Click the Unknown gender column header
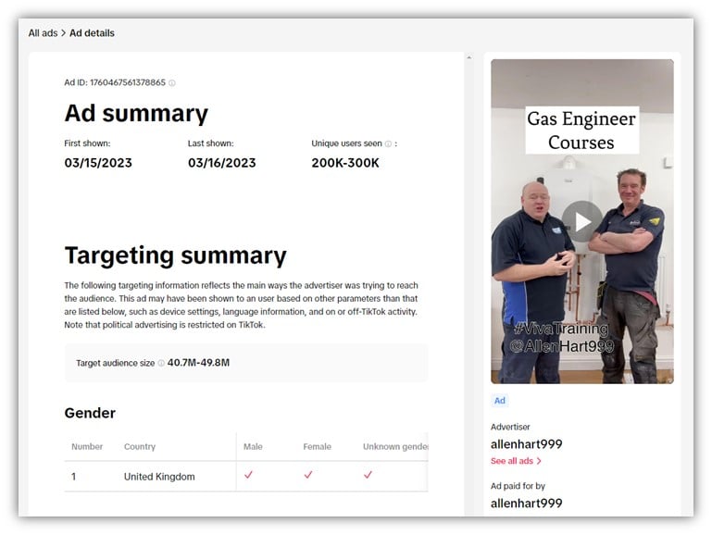The height and width of the screenshot is (535, 712). click(x=395, y=446)
